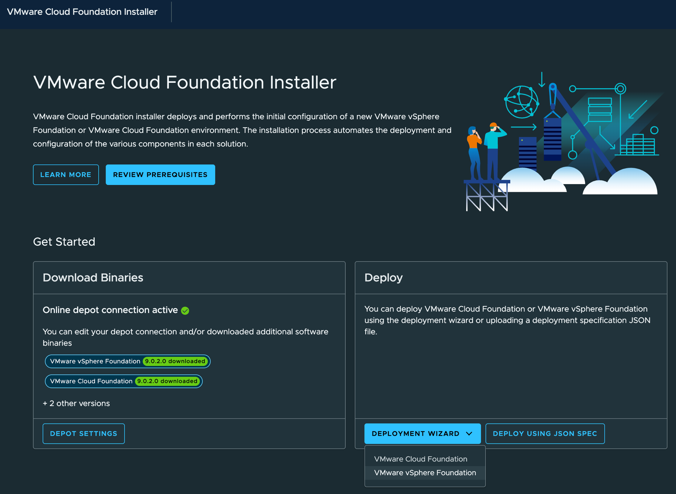This screenshot has width=676, height=494.
Task: Click the Deploy card heading
Action: click(383, 278)
